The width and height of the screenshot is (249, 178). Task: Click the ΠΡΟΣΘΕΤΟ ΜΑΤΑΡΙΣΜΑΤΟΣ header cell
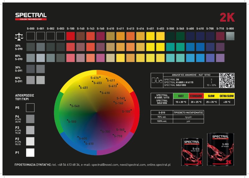click(x=188, y=113)
